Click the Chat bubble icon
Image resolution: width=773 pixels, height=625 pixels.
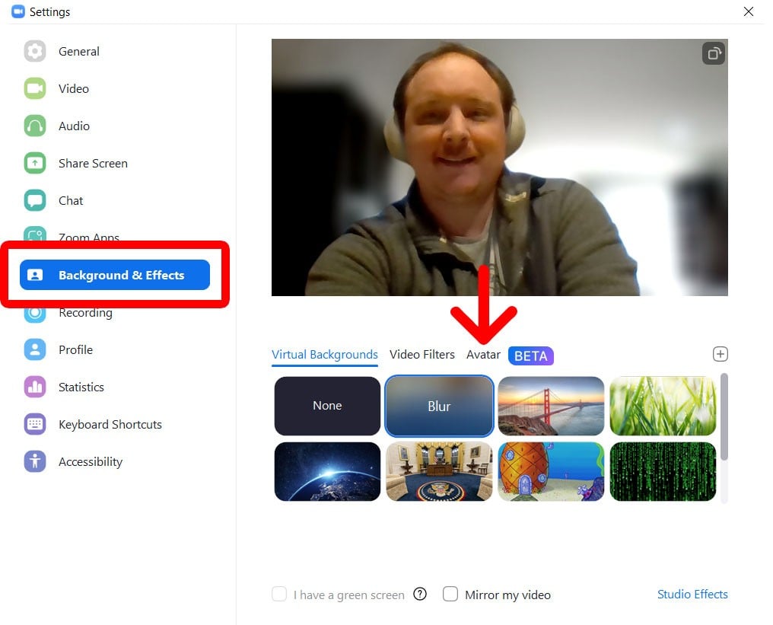(35, 200)
